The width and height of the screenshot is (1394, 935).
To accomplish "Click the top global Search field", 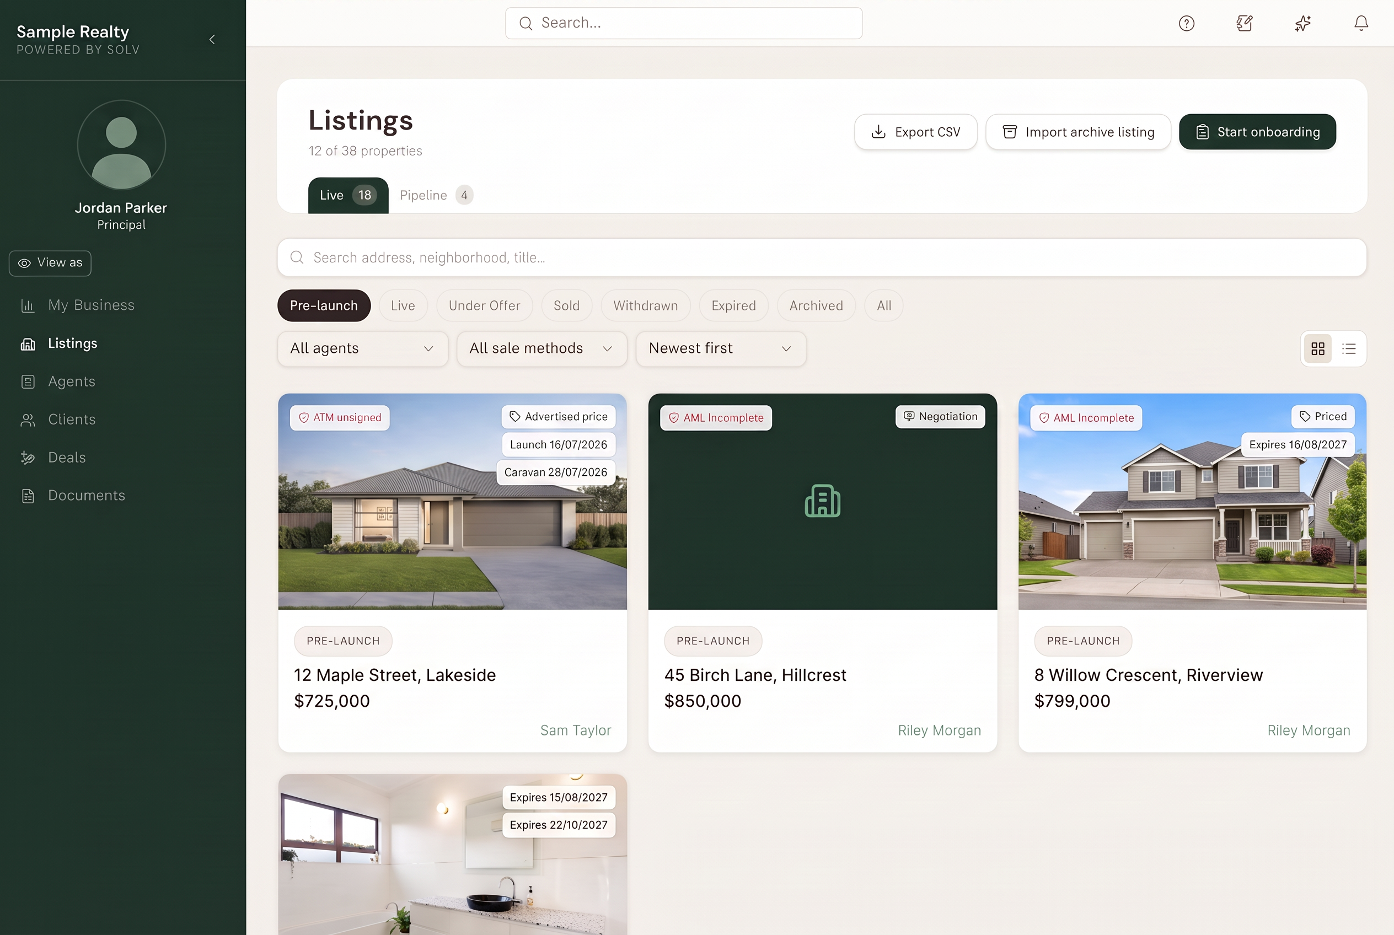I will [684, 23].
